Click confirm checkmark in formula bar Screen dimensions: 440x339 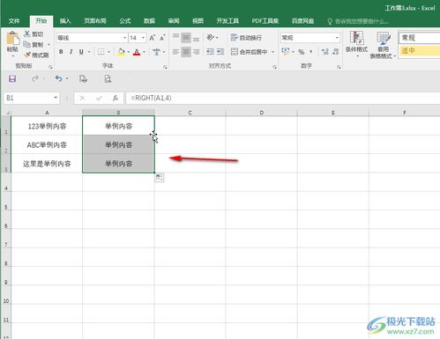(99, 98)
